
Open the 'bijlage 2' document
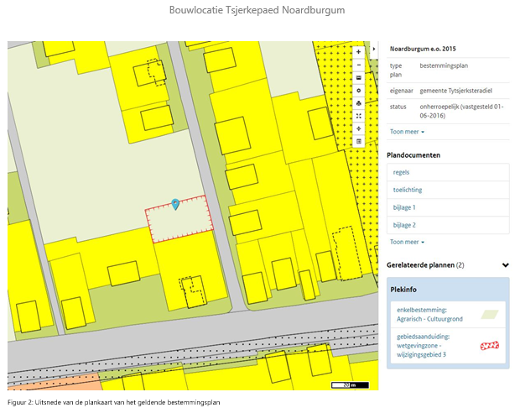pos(448,225)
